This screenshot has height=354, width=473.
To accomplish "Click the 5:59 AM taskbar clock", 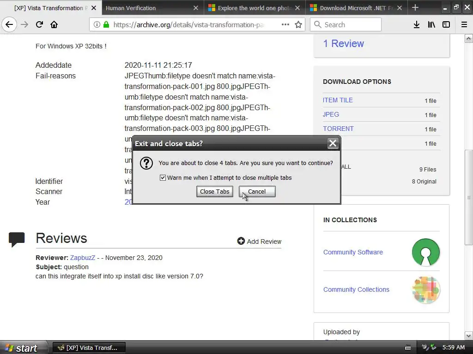I will coord(454,348).
